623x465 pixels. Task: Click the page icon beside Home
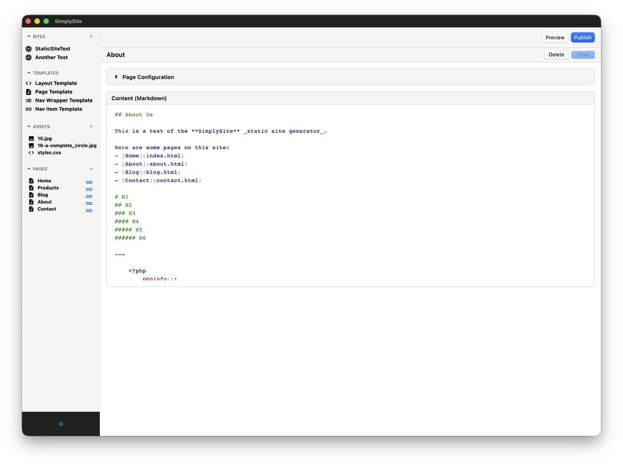click(x=31, y=181)
